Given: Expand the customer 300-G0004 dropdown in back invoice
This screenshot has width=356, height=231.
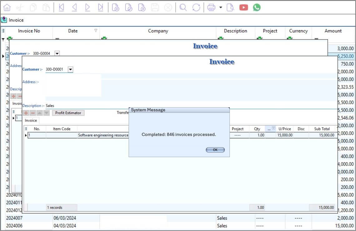Looking at the screenshot, I should (x=57, y=54).
